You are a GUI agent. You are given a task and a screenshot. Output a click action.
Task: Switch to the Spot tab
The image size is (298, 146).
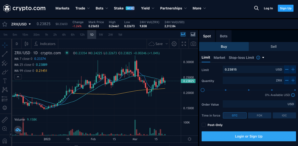coord(207,36)
